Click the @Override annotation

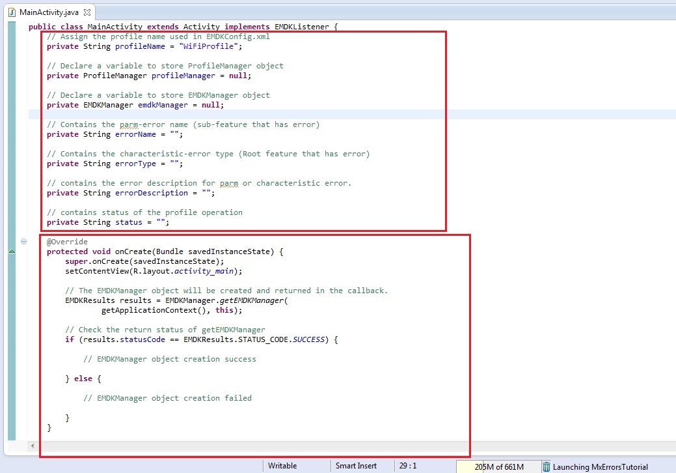pos(67,242)
